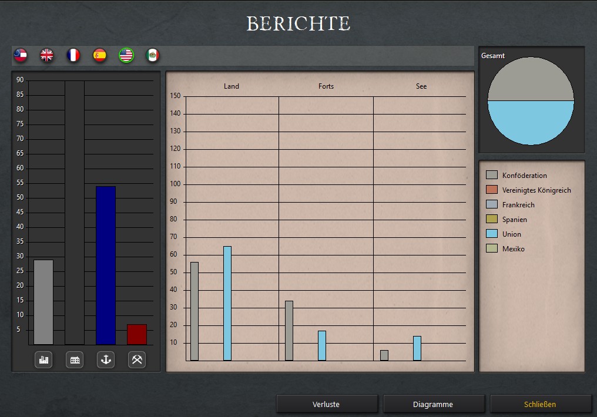The height and width of the screenshot is (417, 597).
Task: Click the blue Union bar under See
Action: (x=417, y=348)
